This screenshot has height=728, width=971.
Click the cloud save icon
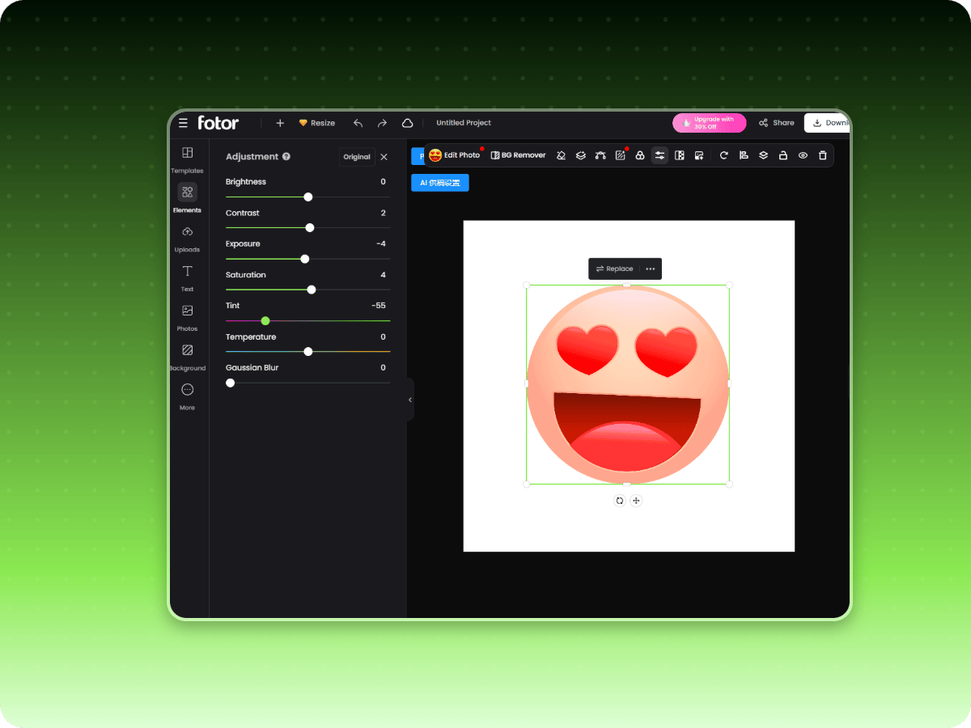(x=408, y=123)
